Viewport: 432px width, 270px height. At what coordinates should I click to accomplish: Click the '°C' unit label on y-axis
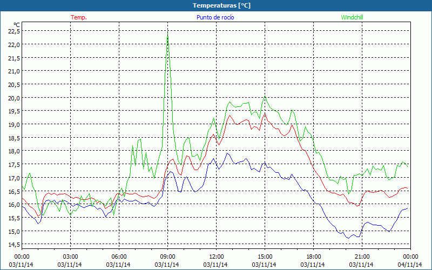click(17, 25)
